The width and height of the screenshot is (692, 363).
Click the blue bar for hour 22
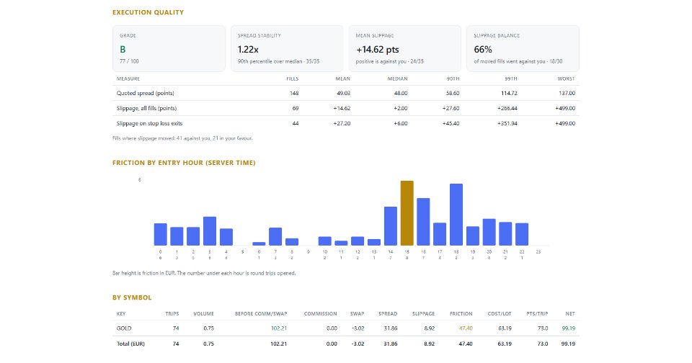coord(522,234)
